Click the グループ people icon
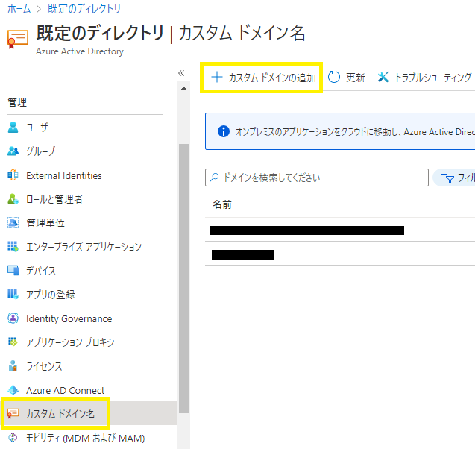This screenshot has width=475, height=449. point(13,151)
